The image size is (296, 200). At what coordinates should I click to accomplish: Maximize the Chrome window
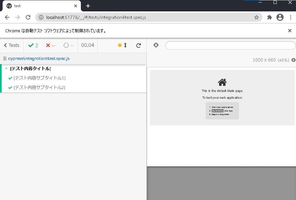point(275,2)
